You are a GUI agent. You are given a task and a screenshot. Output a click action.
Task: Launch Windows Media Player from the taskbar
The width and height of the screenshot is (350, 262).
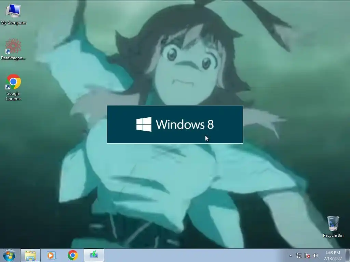(51, 255)
